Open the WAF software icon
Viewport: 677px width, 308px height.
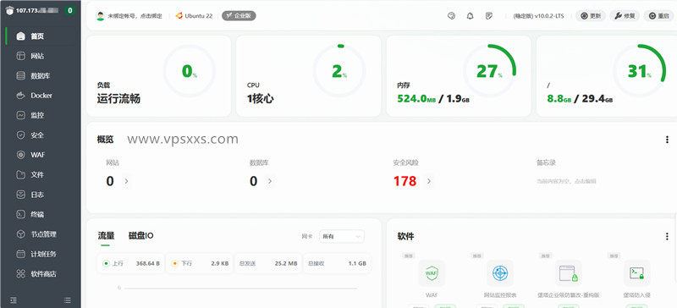coord(432,273)
